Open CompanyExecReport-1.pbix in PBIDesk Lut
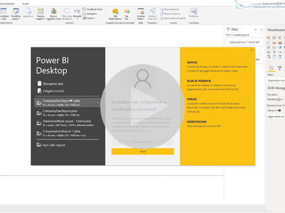Viewport: 285px width, 213px height. (68, 133)
